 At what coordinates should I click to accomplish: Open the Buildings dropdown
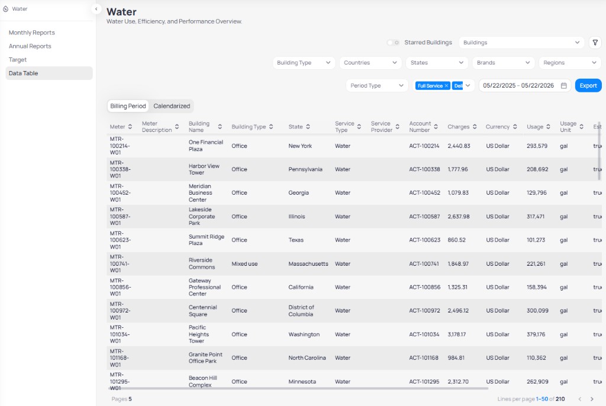521,43
